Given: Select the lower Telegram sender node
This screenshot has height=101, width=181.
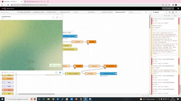Looking at the screenshot, I should pyautogui.click(x=108, y=74).
